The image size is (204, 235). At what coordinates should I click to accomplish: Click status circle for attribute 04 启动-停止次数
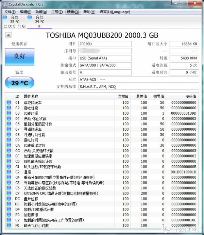9,119
